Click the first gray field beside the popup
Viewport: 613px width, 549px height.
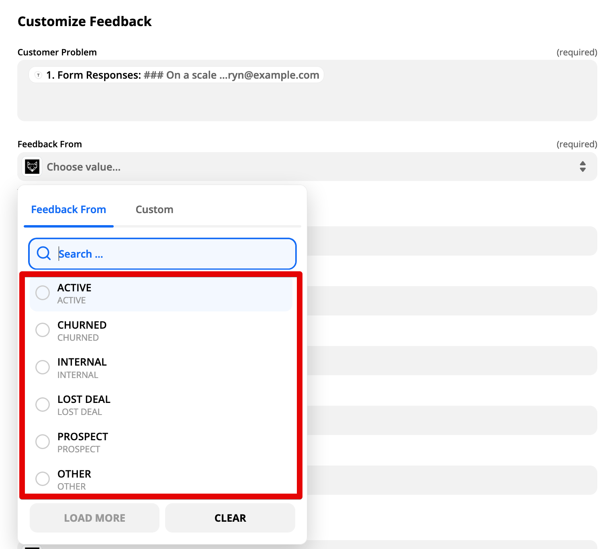coord(452,241)
